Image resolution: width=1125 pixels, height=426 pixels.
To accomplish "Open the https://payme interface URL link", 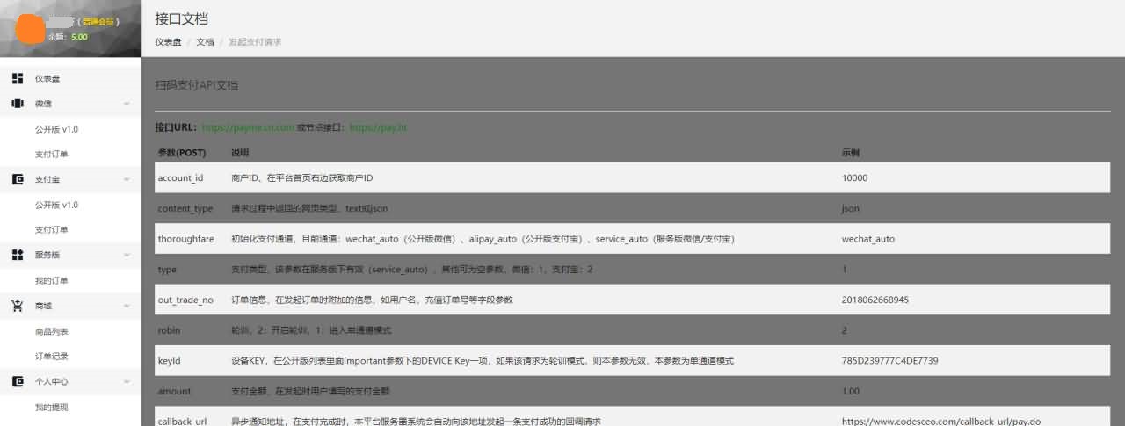I will [248, 127].
